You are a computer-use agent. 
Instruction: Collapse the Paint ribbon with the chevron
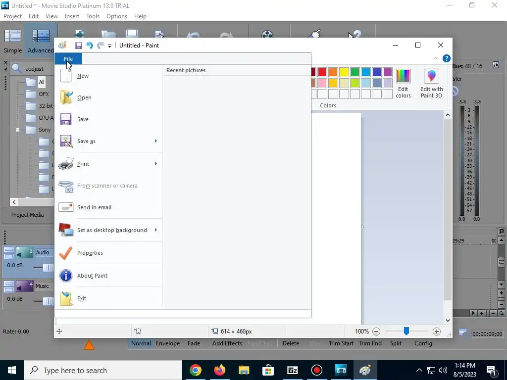(436, 58)
